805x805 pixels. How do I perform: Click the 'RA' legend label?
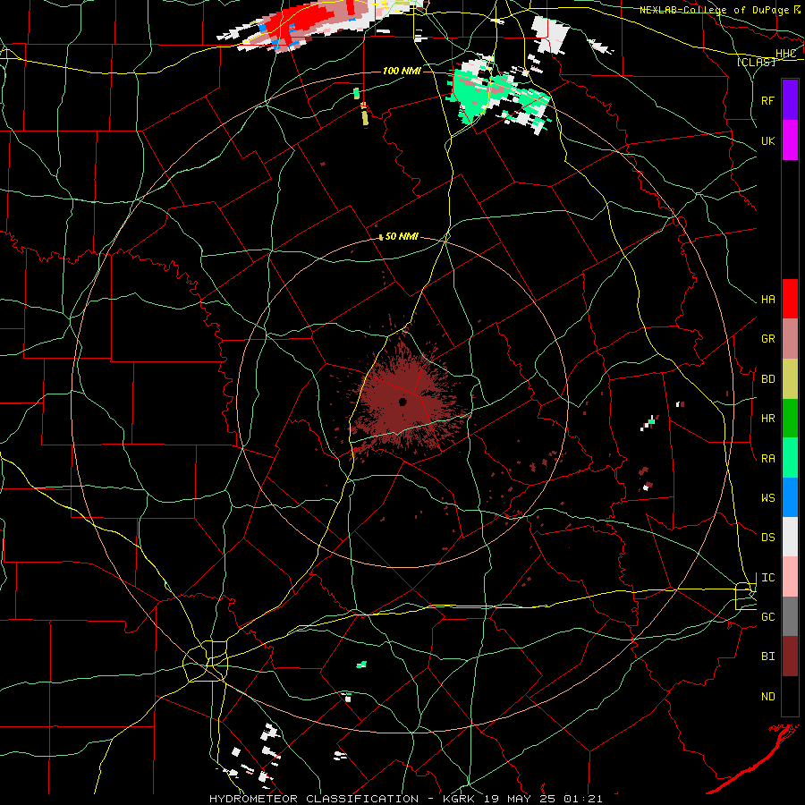pyautogui.click(x=767, y=459)
